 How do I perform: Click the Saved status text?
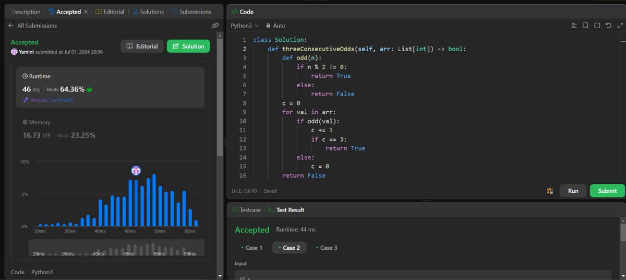(270, 191)
